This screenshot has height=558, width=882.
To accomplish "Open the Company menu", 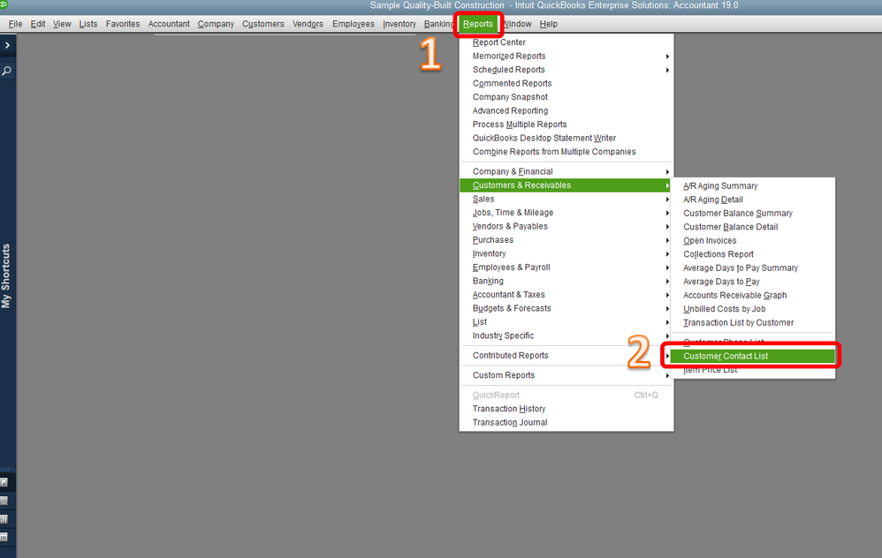I will (216, 24).
